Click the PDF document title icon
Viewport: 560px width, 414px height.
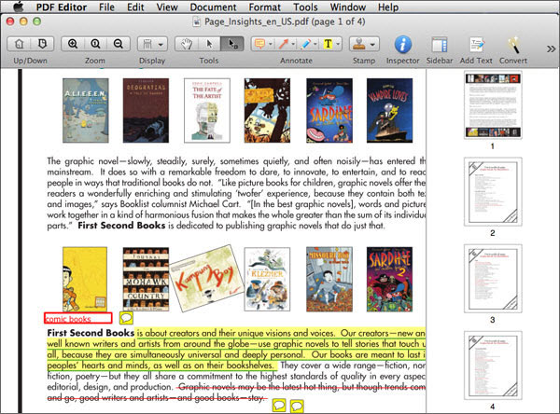196,22
